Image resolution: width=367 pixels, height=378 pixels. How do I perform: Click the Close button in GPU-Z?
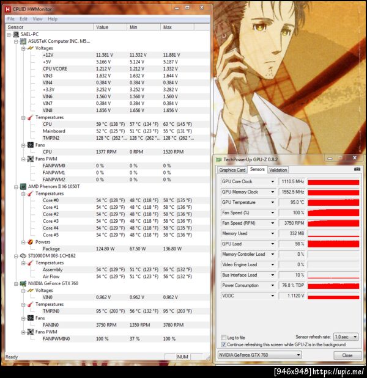click(347, 355)
